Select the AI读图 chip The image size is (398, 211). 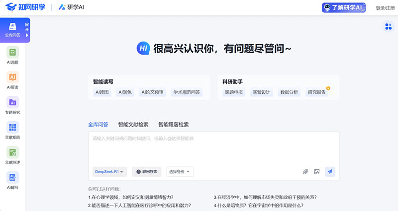102,92
